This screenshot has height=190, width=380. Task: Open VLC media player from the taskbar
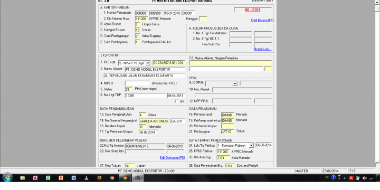point(87,178)
